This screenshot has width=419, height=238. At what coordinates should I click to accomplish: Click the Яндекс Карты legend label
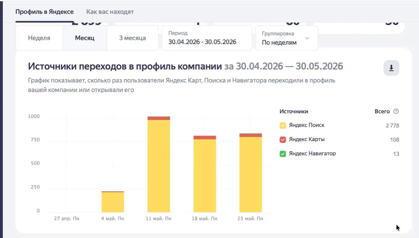click(x=307, y=139)
